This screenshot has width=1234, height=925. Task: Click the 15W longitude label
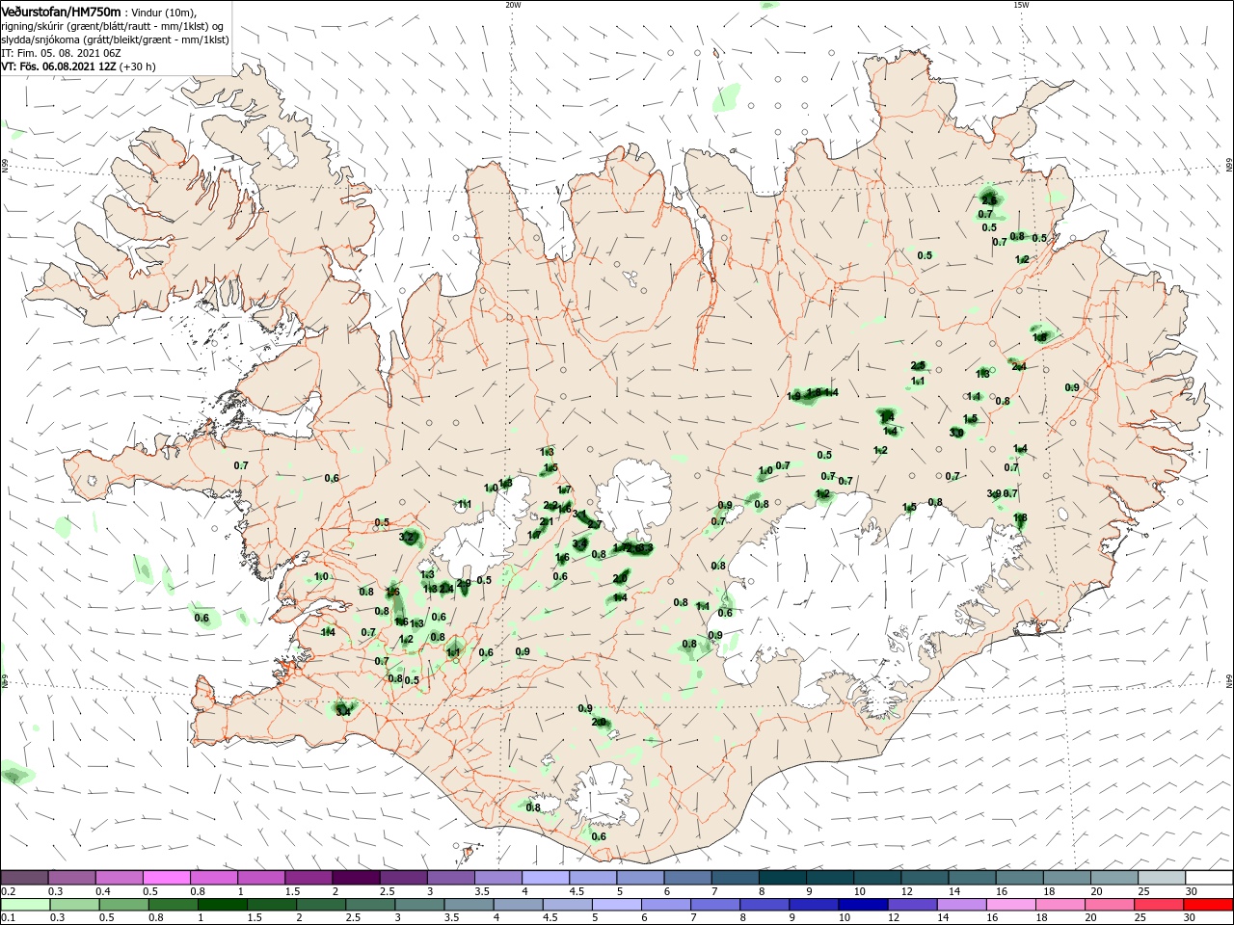click(1022, 5)
